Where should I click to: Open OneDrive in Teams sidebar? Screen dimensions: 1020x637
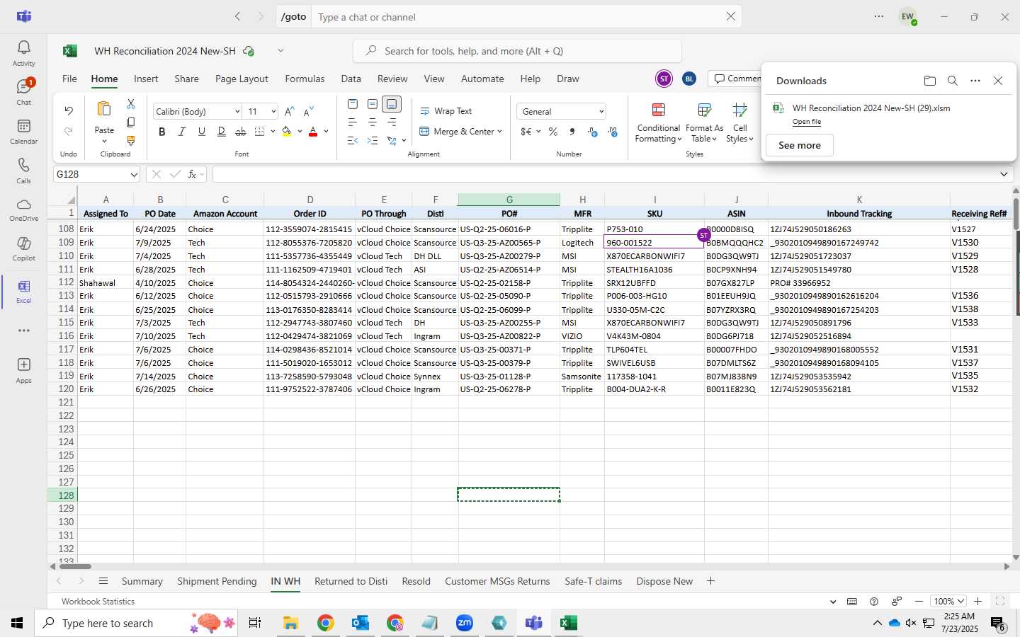coord(23,210)
